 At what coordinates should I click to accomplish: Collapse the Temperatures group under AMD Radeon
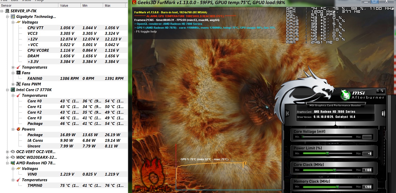13,180
